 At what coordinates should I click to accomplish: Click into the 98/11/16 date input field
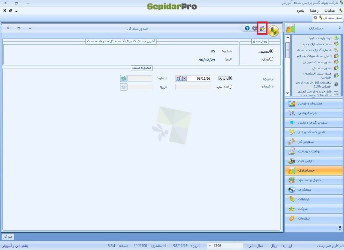tap(193, 78)
